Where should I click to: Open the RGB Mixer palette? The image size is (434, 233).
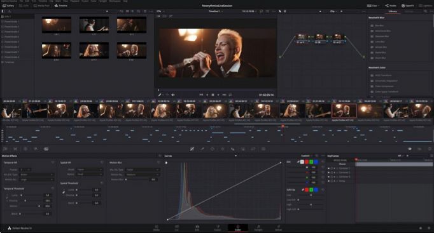click(36, 149)
